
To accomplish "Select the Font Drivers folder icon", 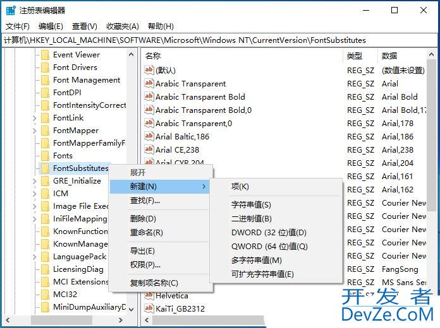I will 45,67.
